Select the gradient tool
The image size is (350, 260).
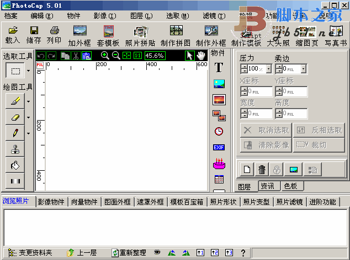[x=15, y=181]
